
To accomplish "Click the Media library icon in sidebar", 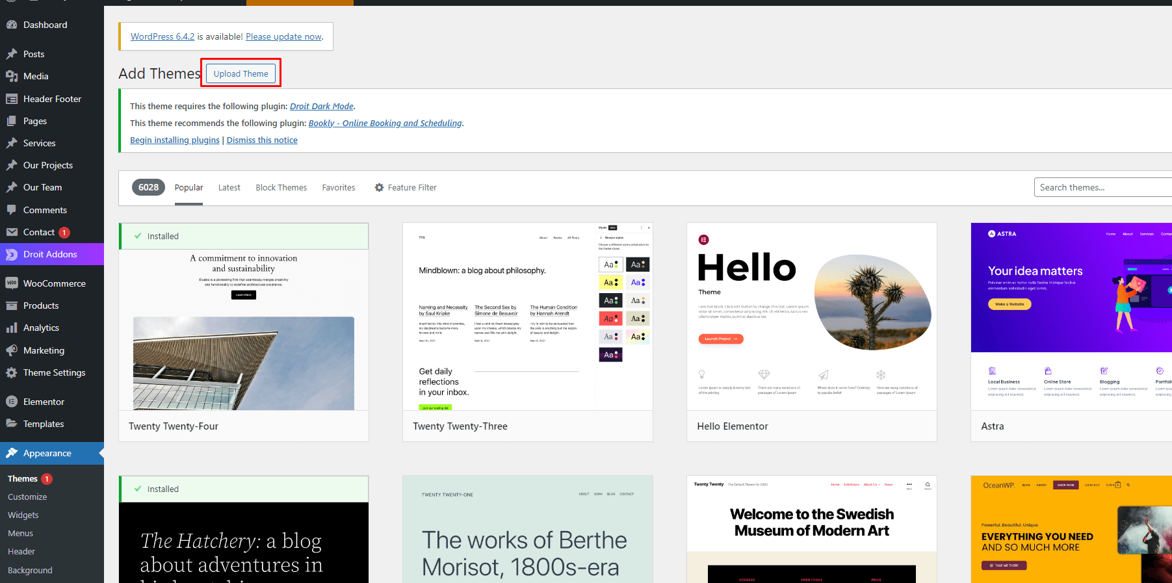I will (x=12, y=76).
